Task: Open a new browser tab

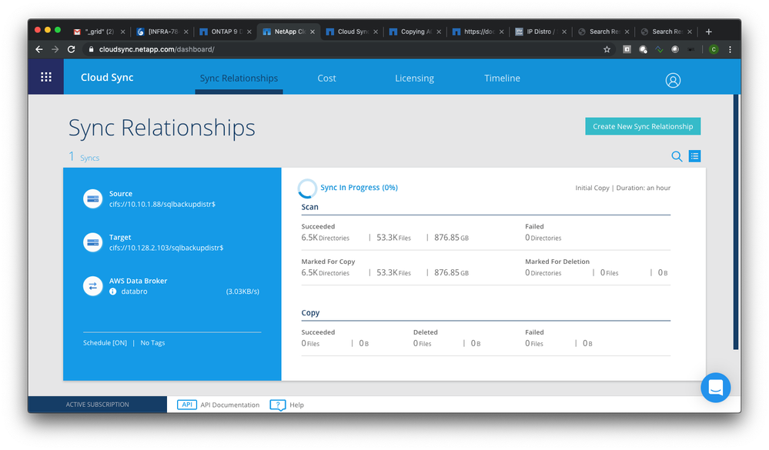Action: (709, 32)
